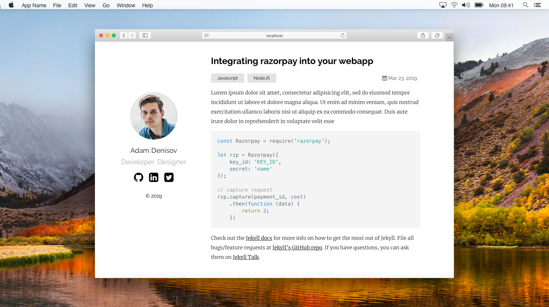549x307 pixels.
Task: Click the © 2019 copyright text
Action: tap(154, 196)
